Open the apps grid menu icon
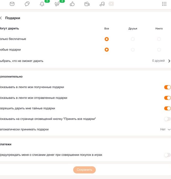Image resolution: width=171 pixels, height=179 pixels. pyautogui.click(x=164, y=4)
